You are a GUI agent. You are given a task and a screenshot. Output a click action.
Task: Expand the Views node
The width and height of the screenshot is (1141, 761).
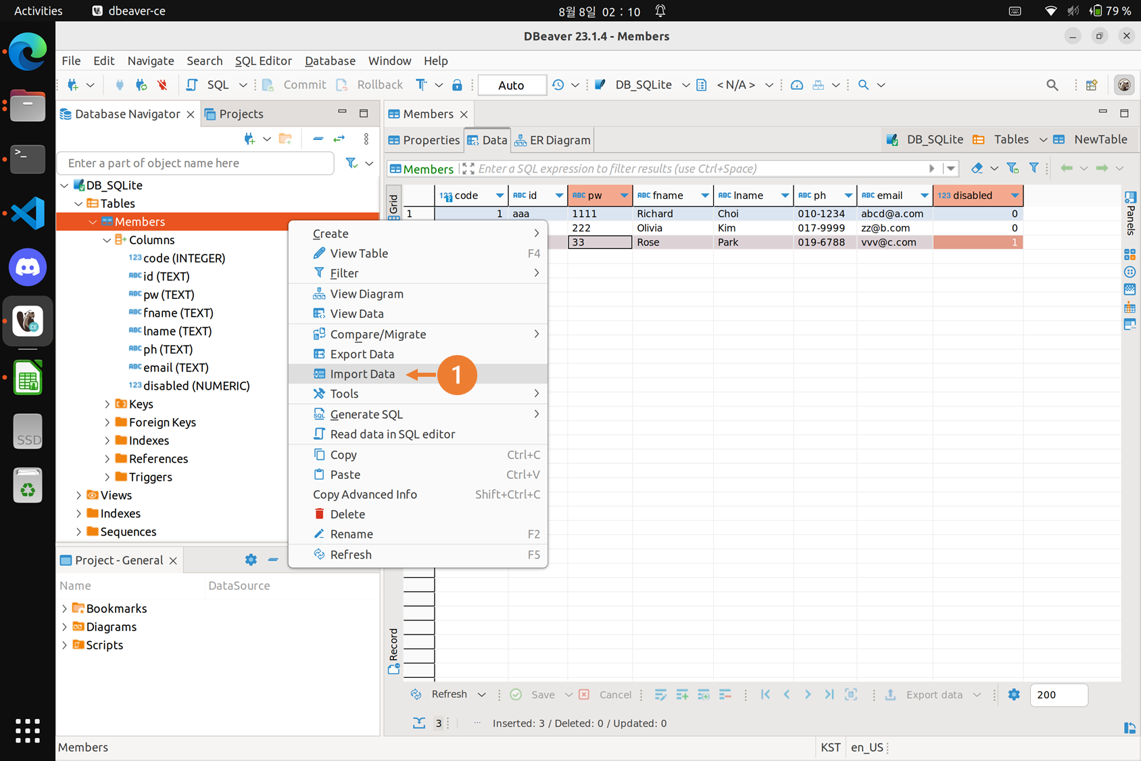(x=78, y=495)
